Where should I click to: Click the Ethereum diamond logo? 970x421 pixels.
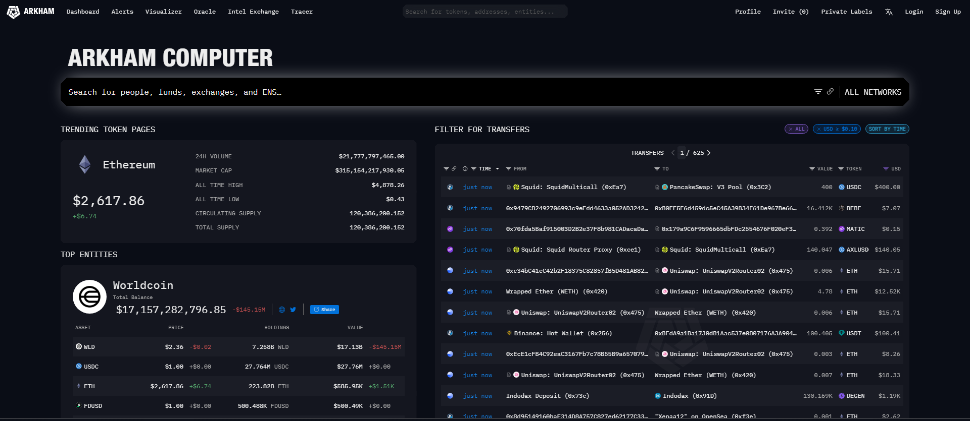point(85,164)
